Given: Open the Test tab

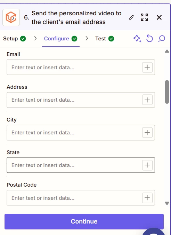Looking at the screenshot, I should (x=105, y=39).
